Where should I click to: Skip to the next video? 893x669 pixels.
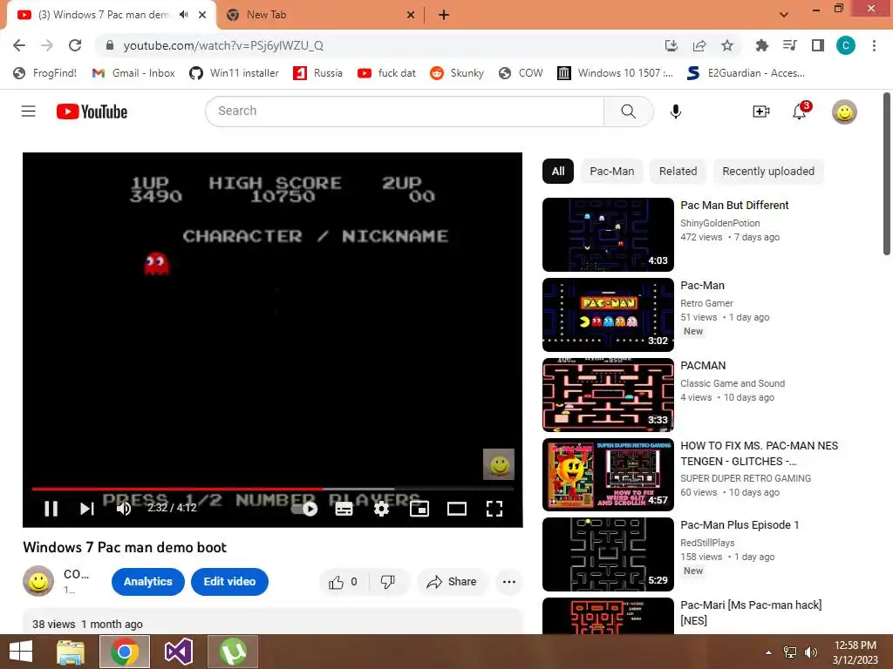86,508
